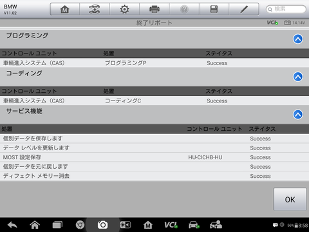The image size is (309, 232).
Task: Select データ レベルを更新します row
Action: [154, 148]
